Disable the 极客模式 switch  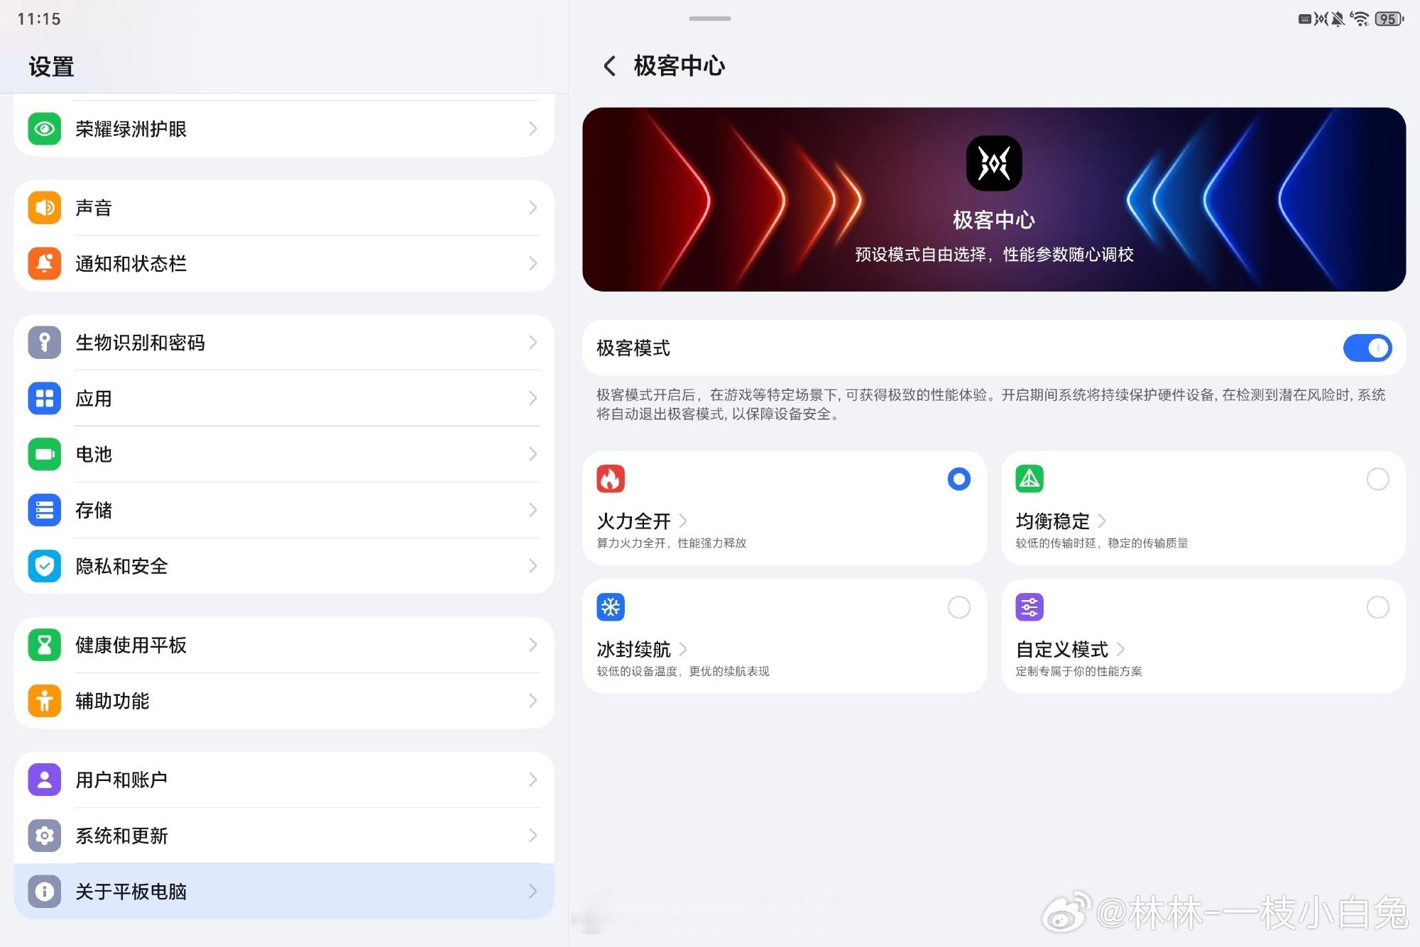click(x=1367, y=348)
